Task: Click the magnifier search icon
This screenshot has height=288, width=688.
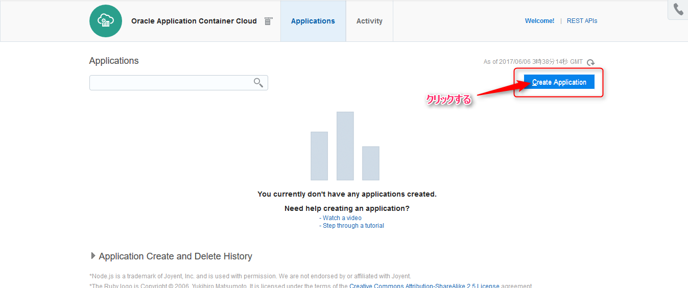Action: pyautogui.click(x=258, y=83)
